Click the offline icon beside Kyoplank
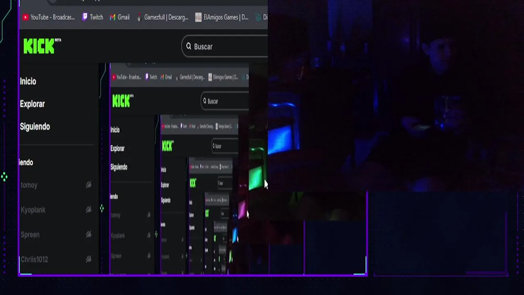This screenshot has height=295, width=524. (x=88, y=210)
